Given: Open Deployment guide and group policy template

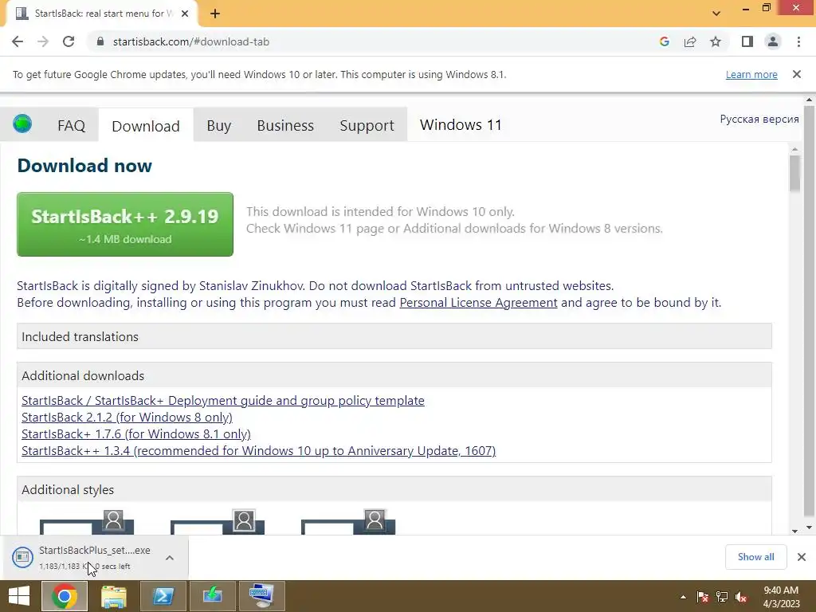Looking at the screenshot, I should point(223,401).
